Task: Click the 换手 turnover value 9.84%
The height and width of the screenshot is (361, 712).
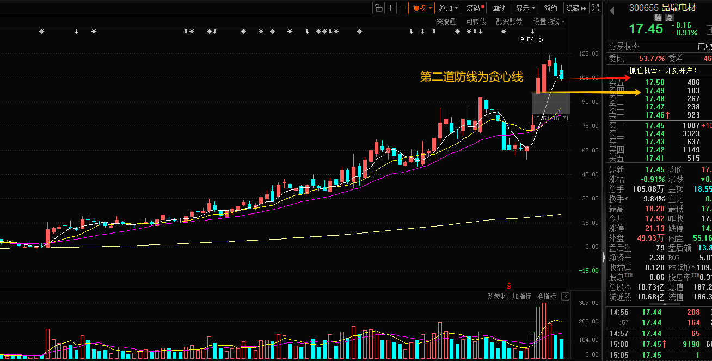Action: [654, 199]
